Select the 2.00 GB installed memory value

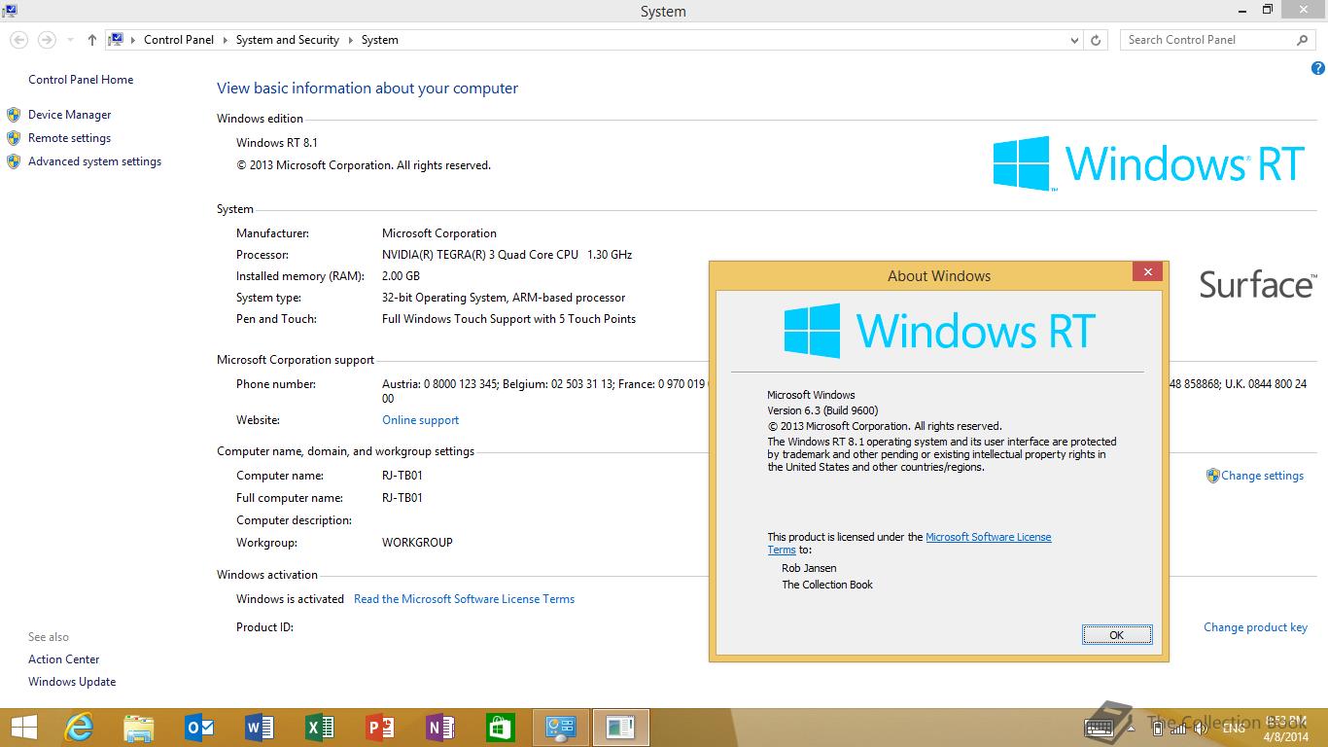(x=401, y=276)
